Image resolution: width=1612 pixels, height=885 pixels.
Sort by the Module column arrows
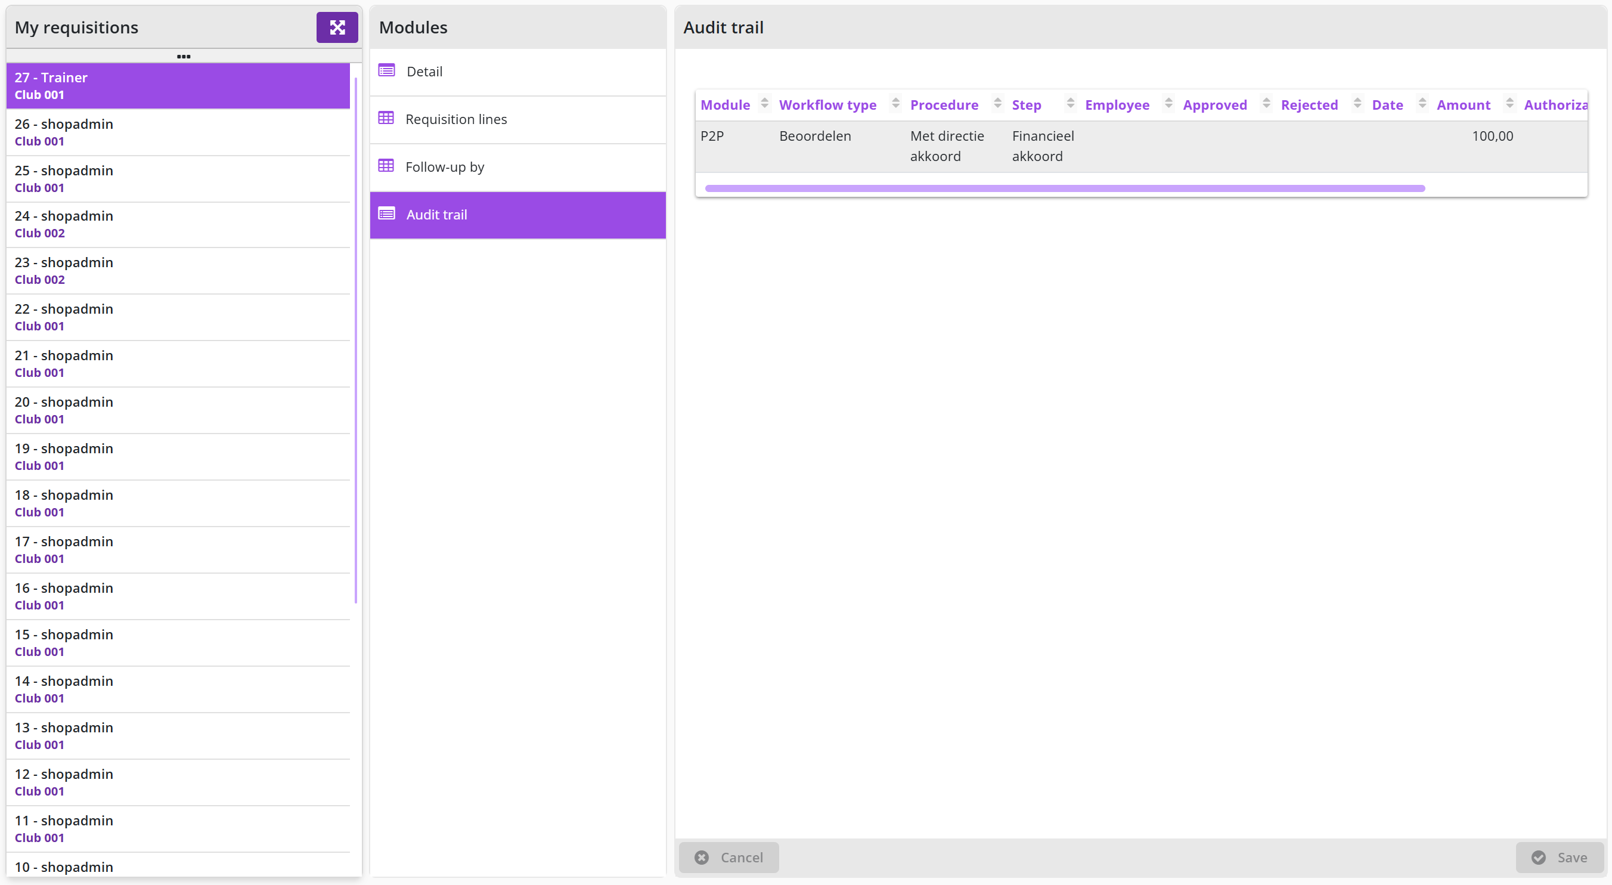pos(764,104)
